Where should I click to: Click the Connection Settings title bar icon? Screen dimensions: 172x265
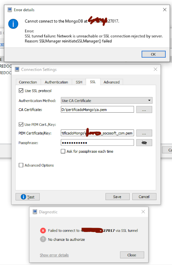tap(17, 69)
